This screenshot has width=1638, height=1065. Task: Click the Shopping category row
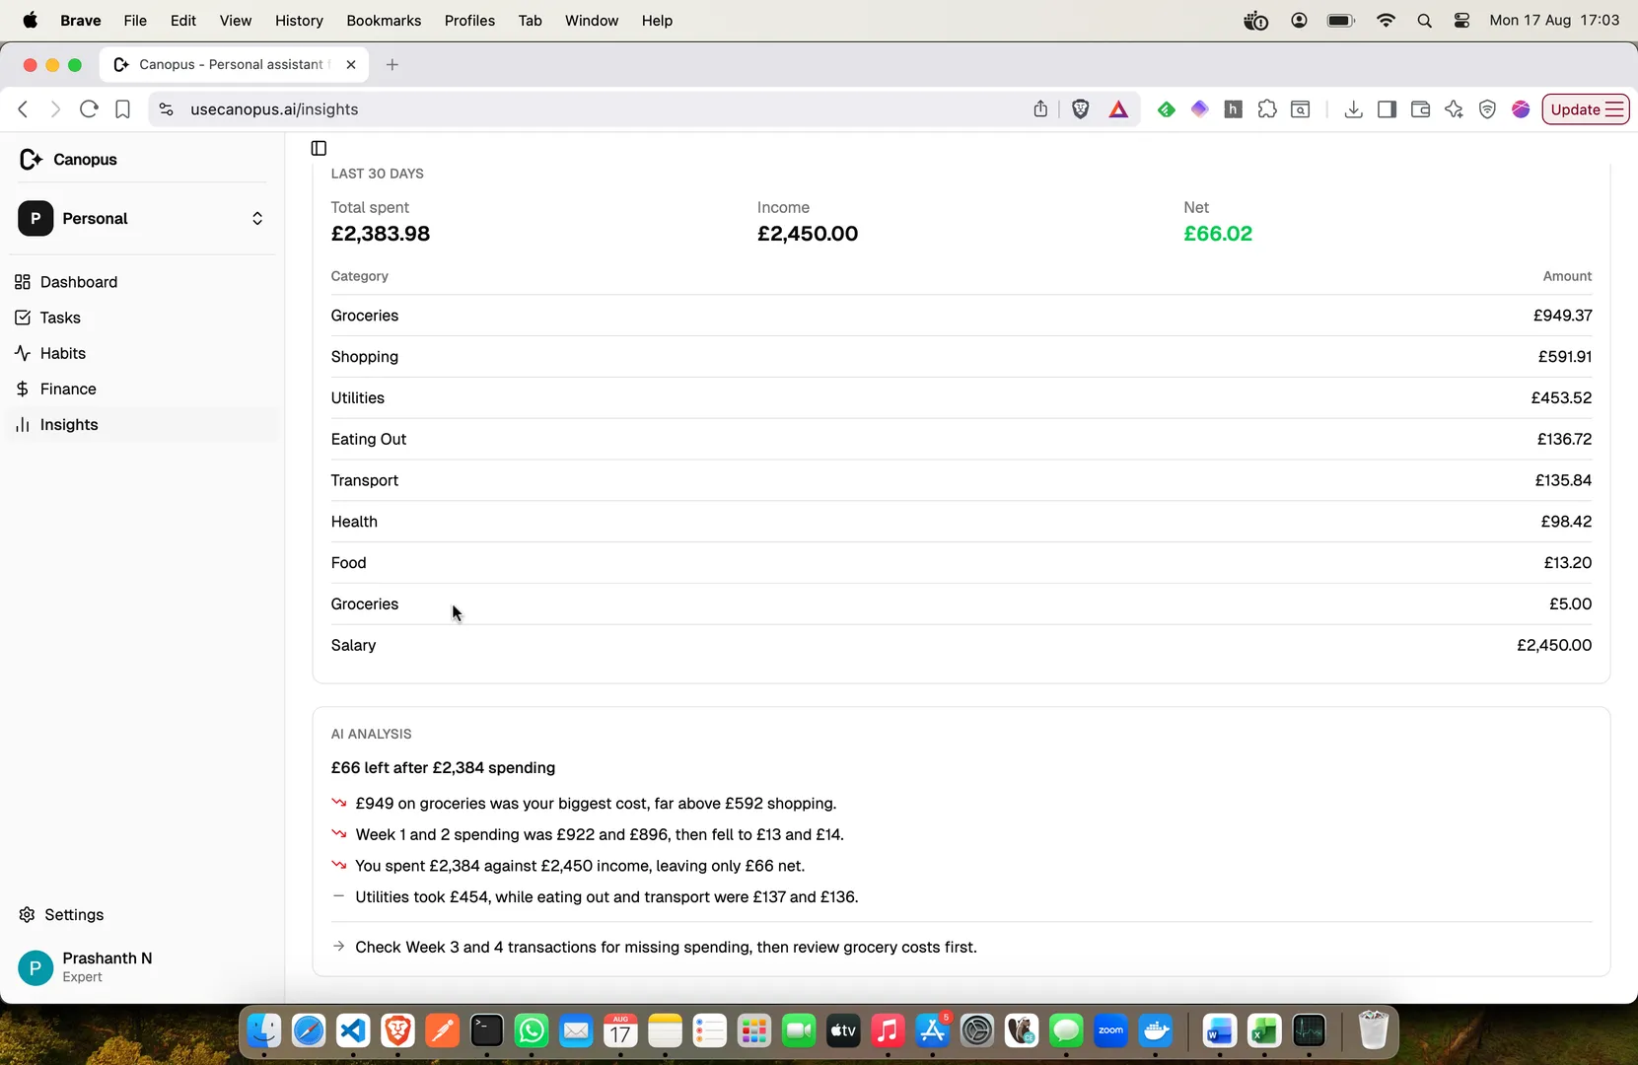coord(961,357)
